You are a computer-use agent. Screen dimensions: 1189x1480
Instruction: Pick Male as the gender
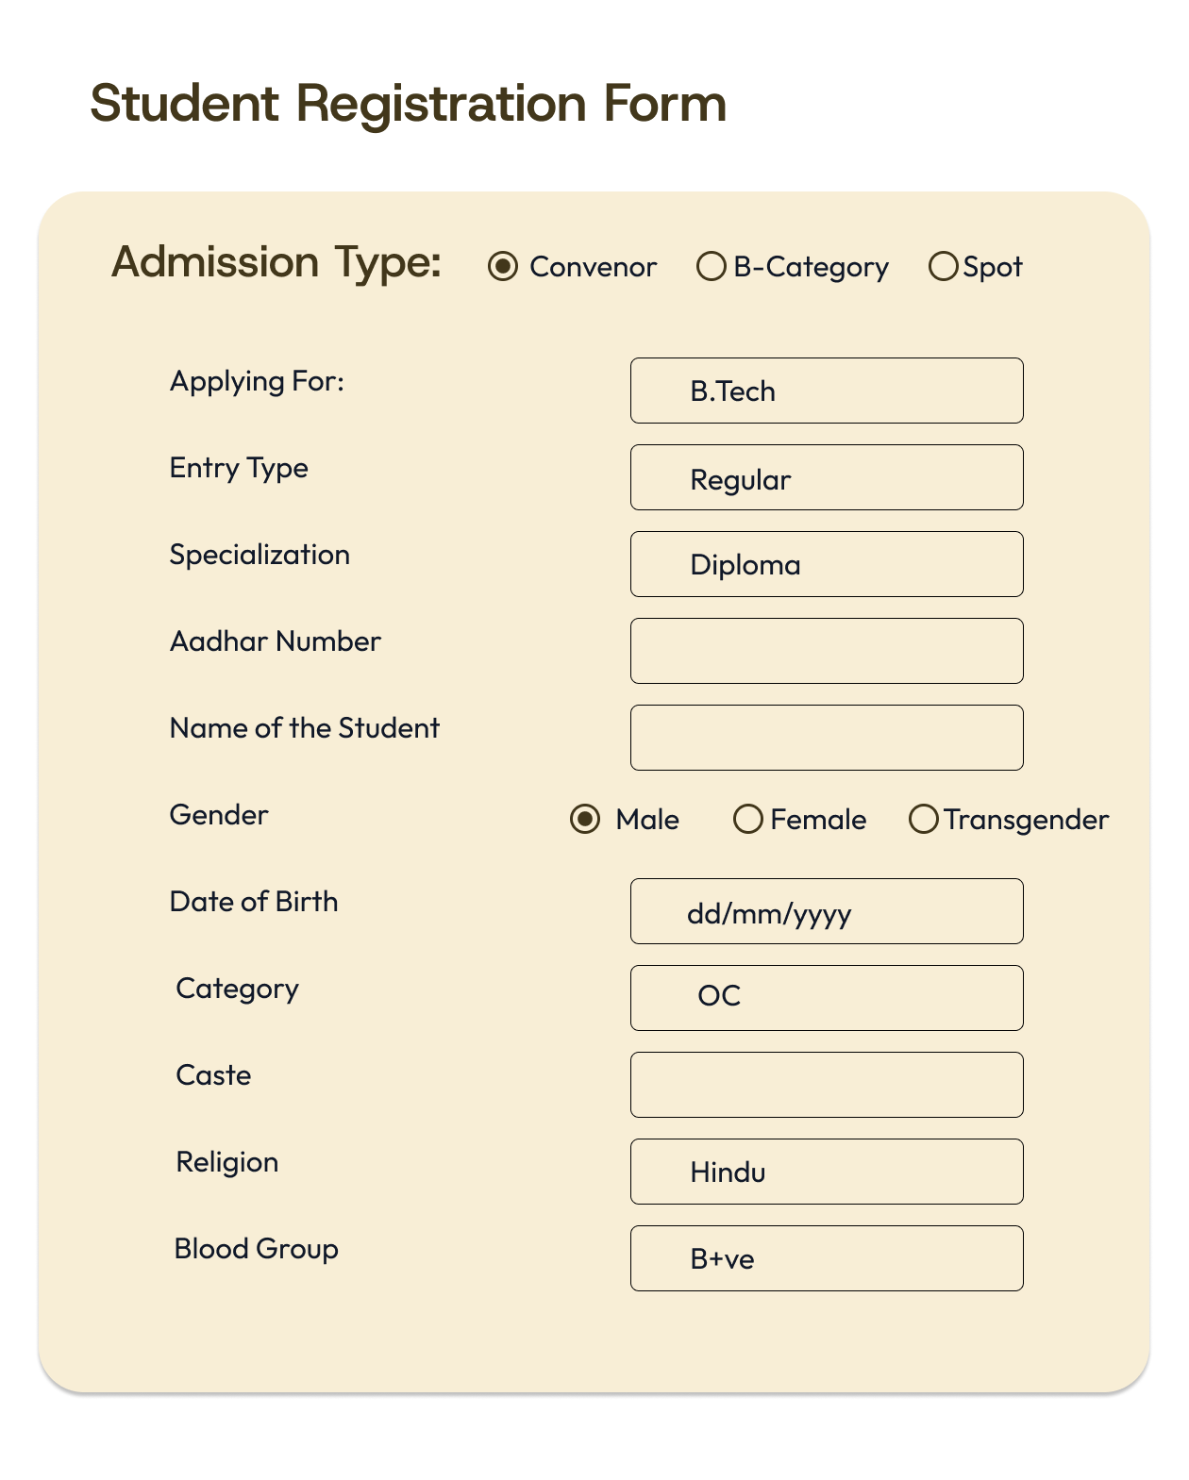(x=585, y=819)
